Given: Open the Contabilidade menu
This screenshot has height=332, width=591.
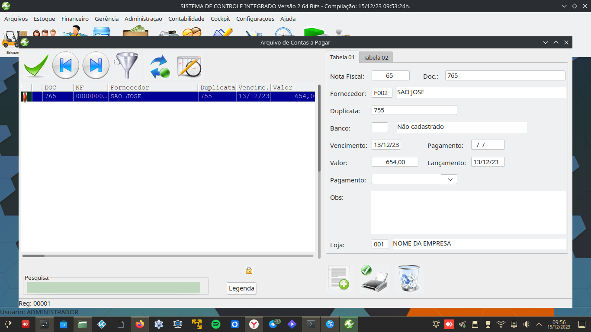Looking at the screenshot, I should (186, 19).
